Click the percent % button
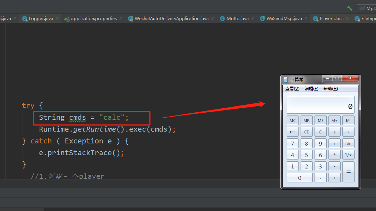The width and height of the screenshot is (376, 211). (348, 143)
